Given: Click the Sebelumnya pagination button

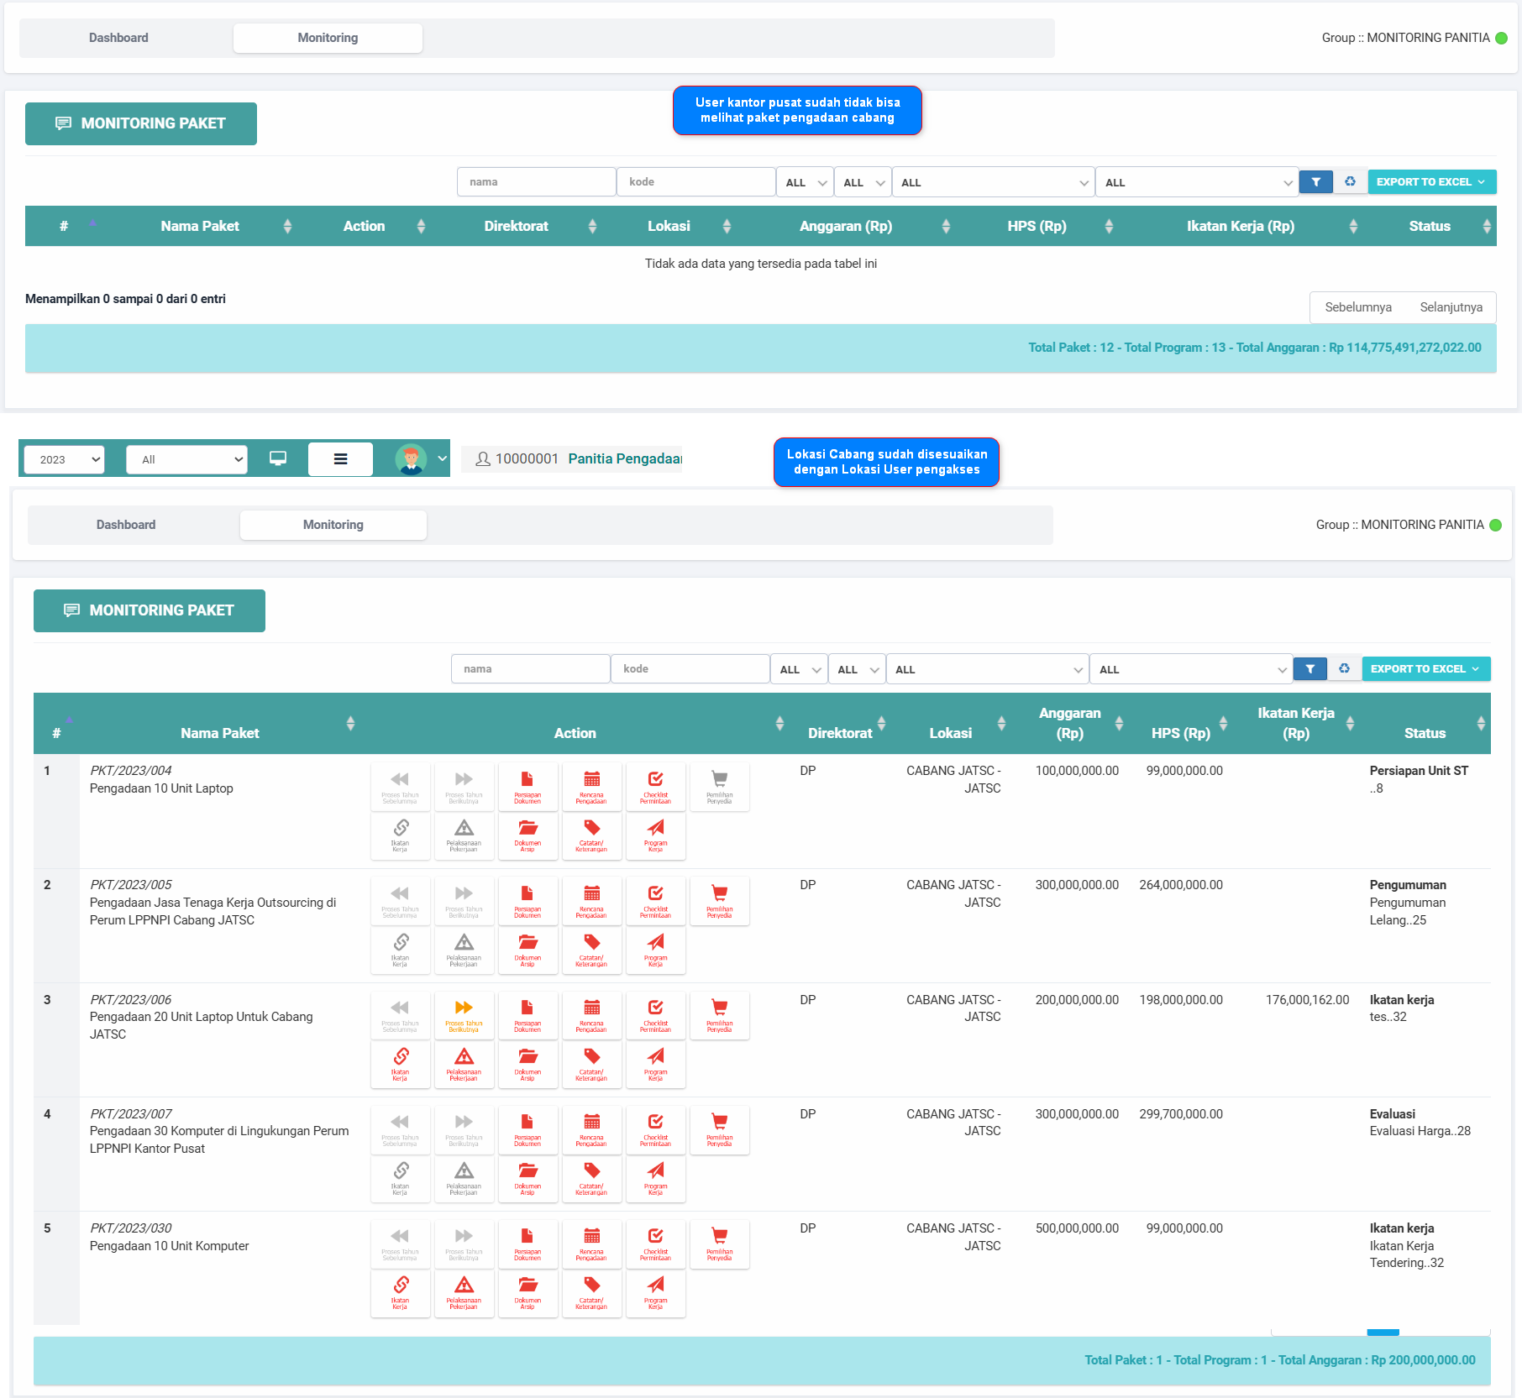Looking at the screenshot, I should 1357,307.
